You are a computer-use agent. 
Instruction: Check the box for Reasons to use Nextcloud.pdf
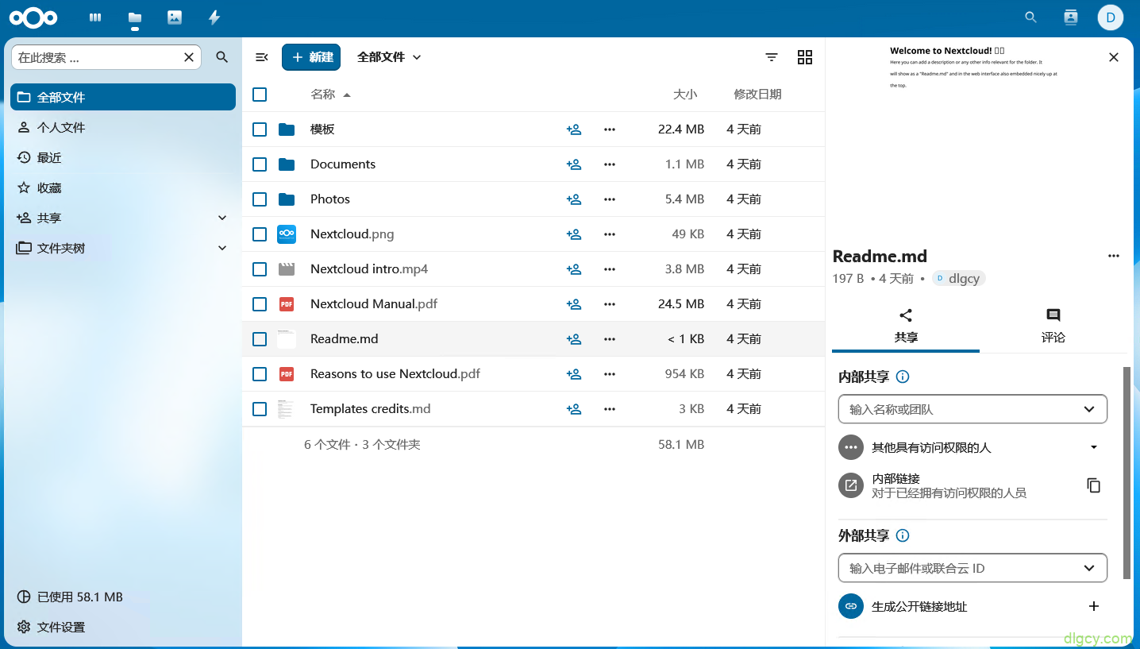click(260, 374)
